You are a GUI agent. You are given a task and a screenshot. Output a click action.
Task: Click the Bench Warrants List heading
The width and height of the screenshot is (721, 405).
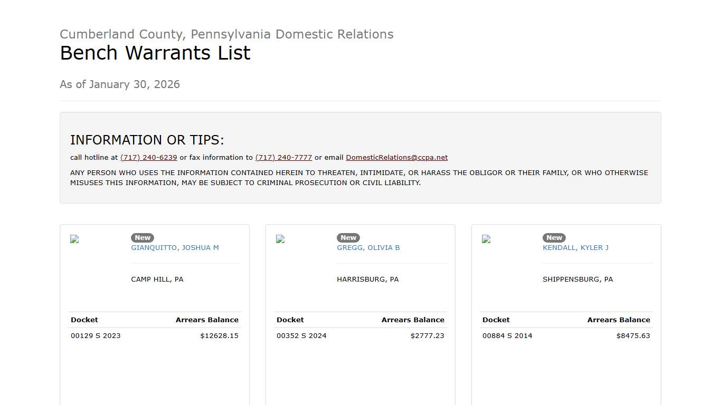coord(155,53)
